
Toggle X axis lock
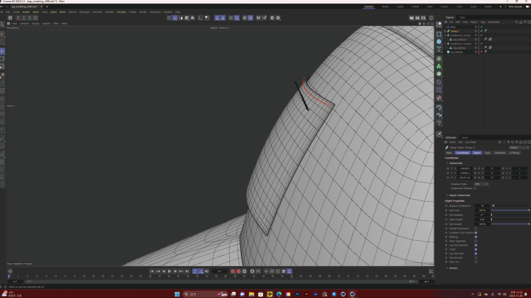[18, 18]
